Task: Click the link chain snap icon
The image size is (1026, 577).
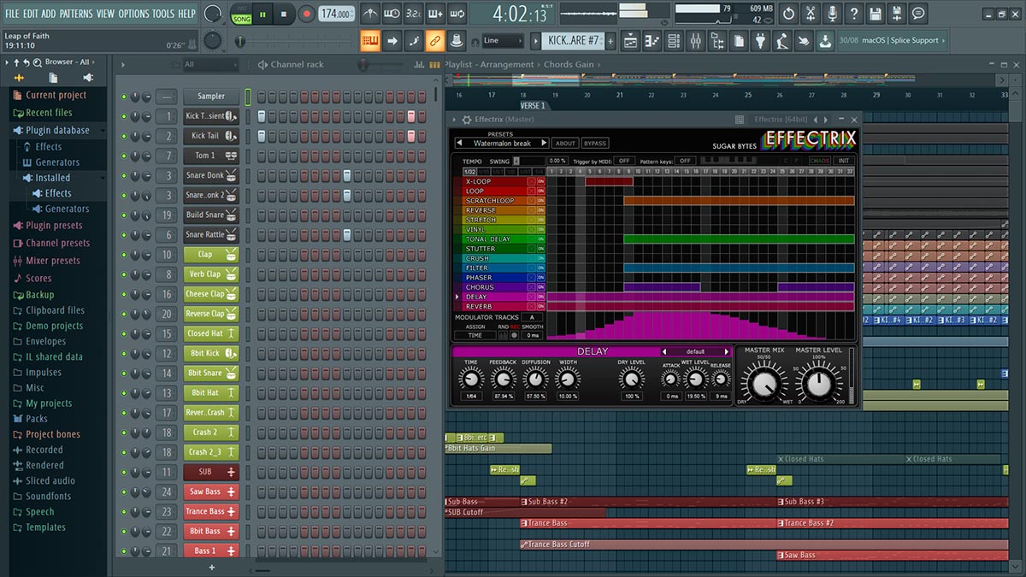Action: (x=435, y=40)
